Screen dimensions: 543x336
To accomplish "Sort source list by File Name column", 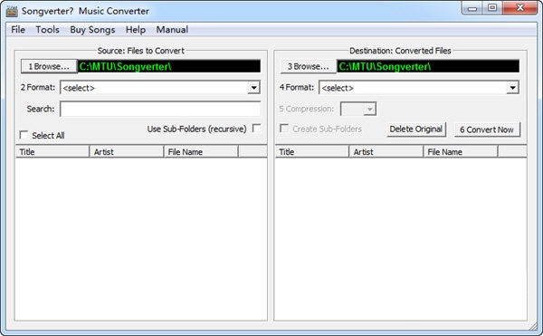I will (x=201, y=152).
